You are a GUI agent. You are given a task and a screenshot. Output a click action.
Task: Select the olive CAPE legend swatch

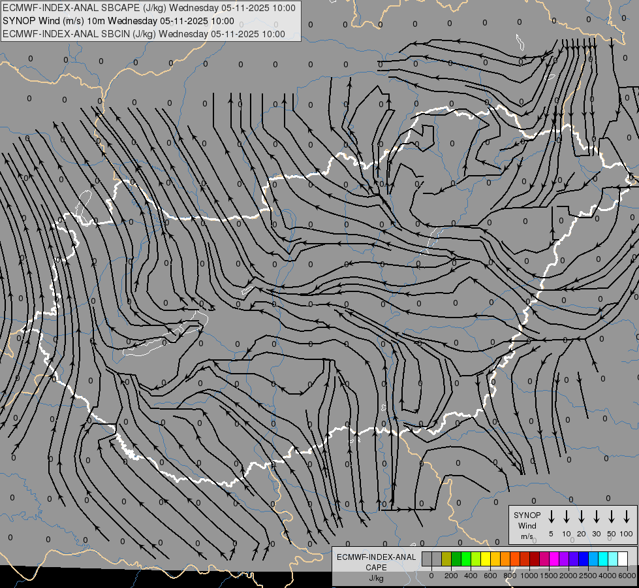(x=446, y=559)
